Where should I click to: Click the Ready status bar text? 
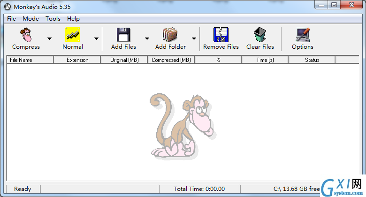[x=23, y=189]
